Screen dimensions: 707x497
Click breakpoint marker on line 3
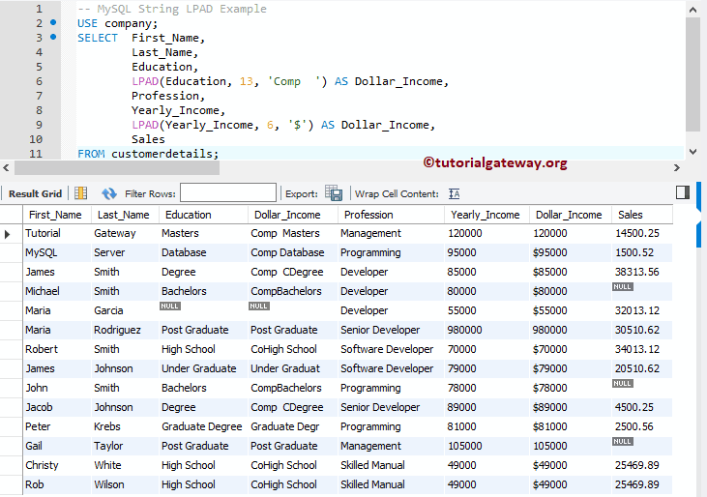click(x=53, y=37)
